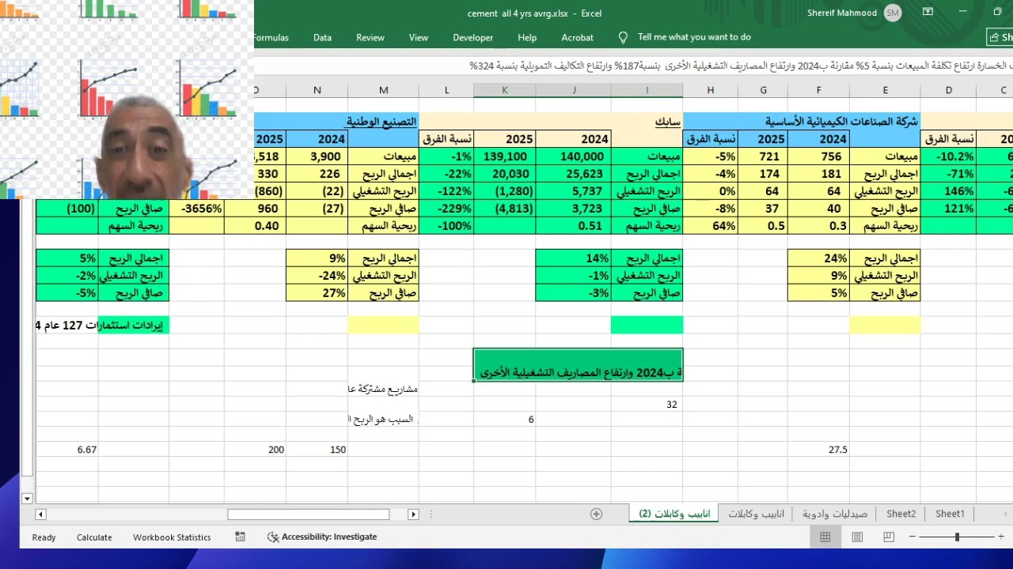Click Calculate in status bar

(x=94, y=537)
